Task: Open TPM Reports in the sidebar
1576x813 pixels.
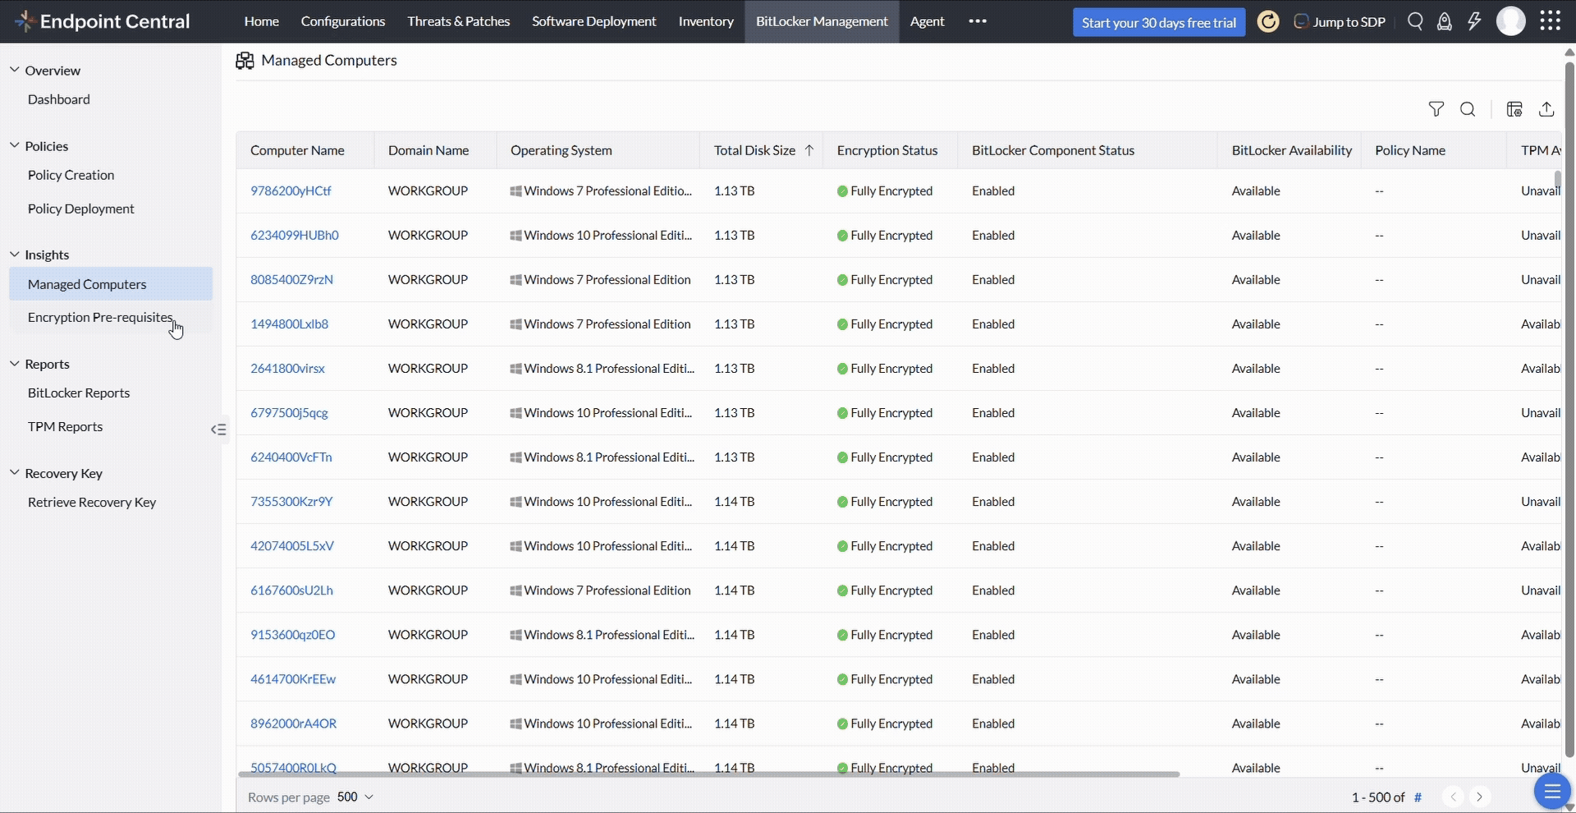Action: [66, 426]
